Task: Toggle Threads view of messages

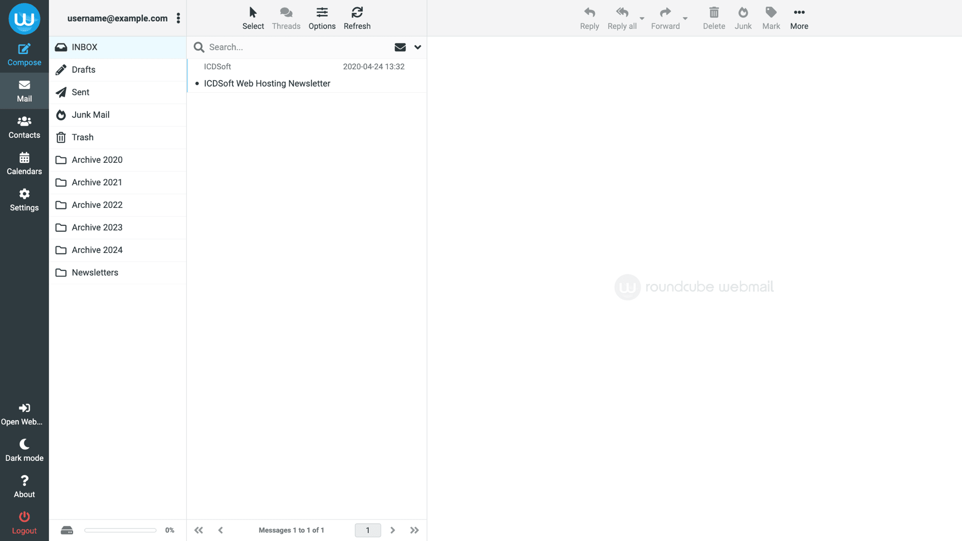Action: coord(286,18)
